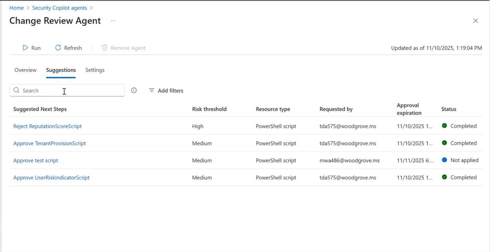Click the Remove Agent trash icon
The width and height of the screenshot is (490, 252).
click(x=104, y=48)
